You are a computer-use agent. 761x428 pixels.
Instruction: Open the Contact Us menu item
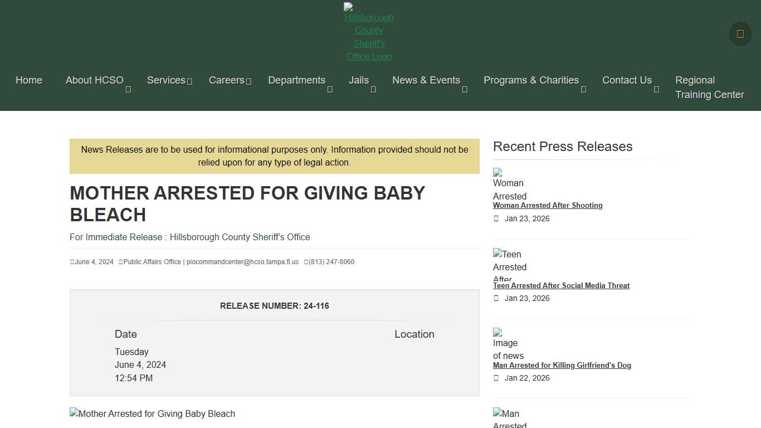tap(627, 80)
